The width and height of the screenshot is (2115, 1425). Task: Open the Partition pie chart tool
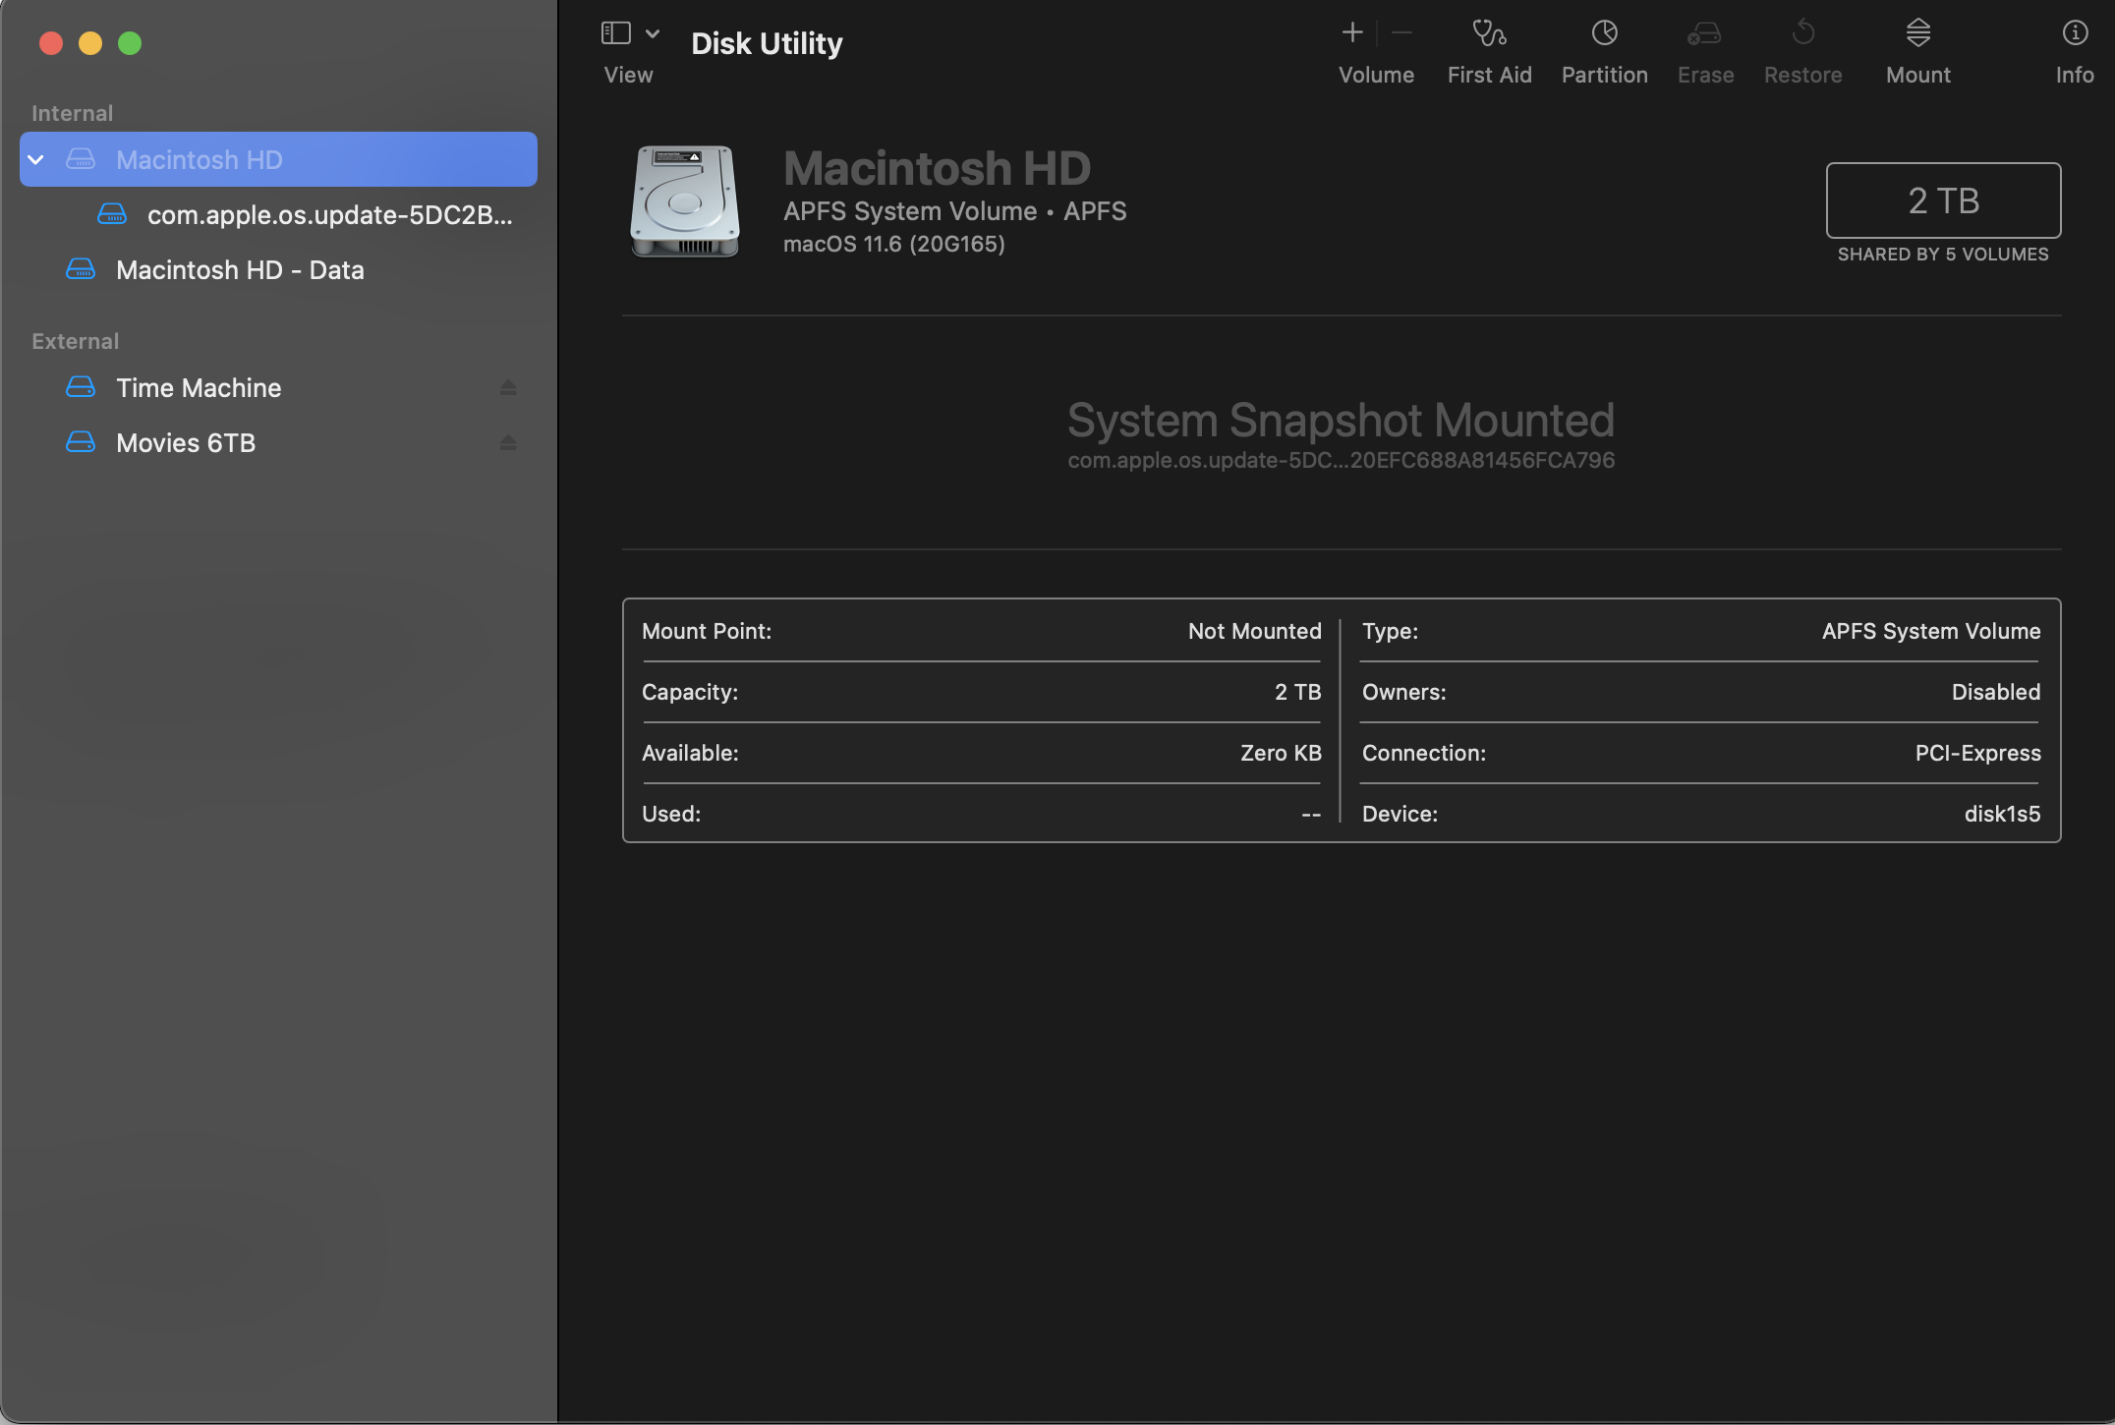[x=1604, y=34]
